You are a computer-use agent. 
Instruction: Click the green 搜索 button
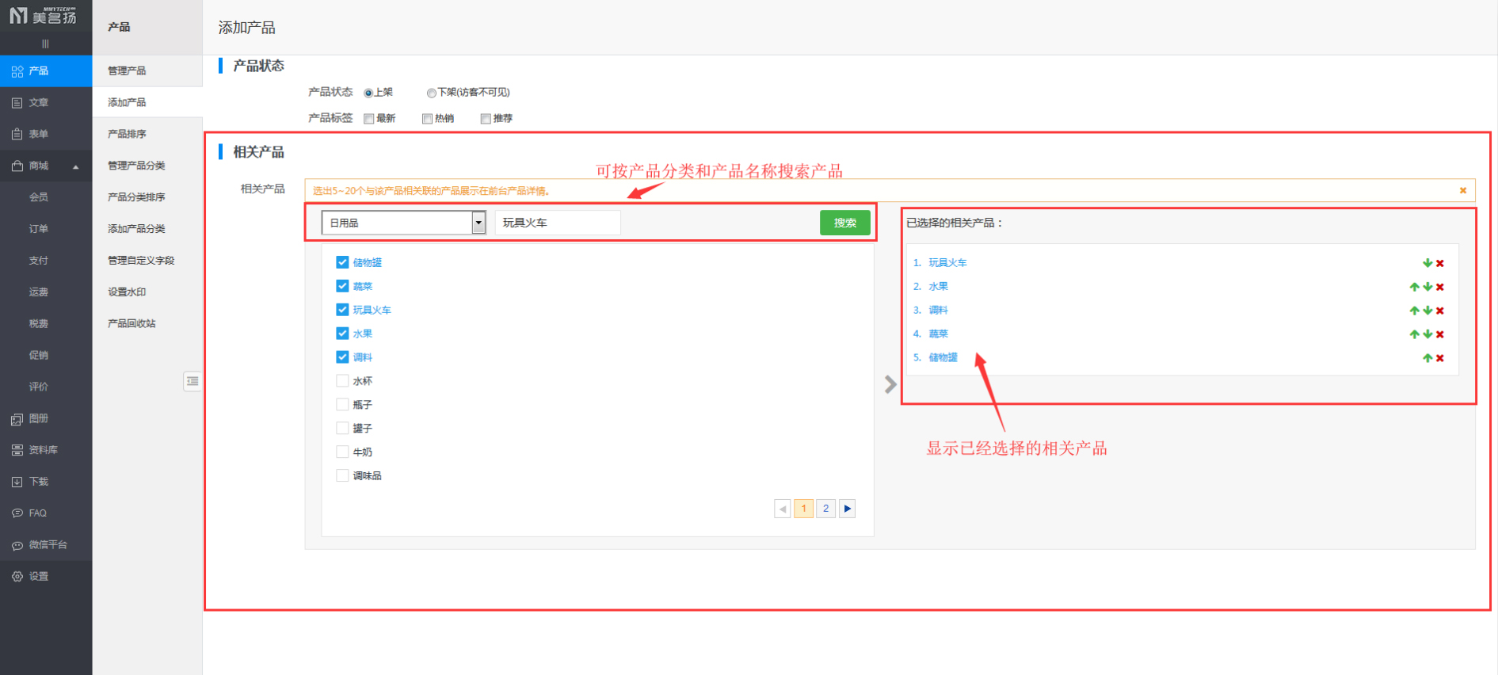844,223
